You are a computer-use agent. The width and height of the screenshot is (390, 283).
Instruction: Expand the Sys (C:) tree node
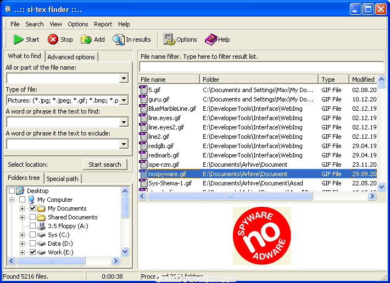point(22,235)
